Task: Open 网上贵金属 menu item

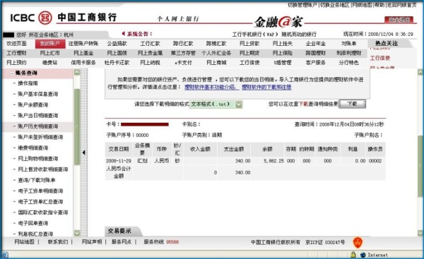Action: pyautogui.click(x=150, y=53)
